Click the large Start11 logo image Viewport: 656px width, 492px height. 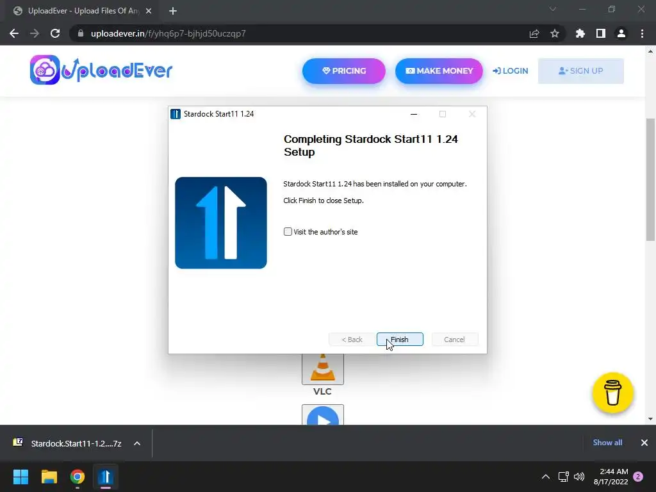click(x=221, y=222)
